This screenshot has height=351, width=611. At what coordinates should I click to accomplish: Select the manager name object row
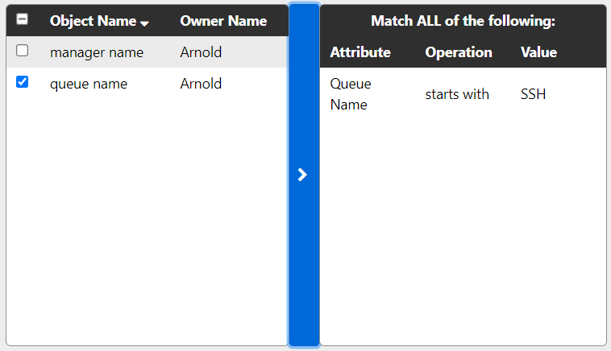(97, 52)
